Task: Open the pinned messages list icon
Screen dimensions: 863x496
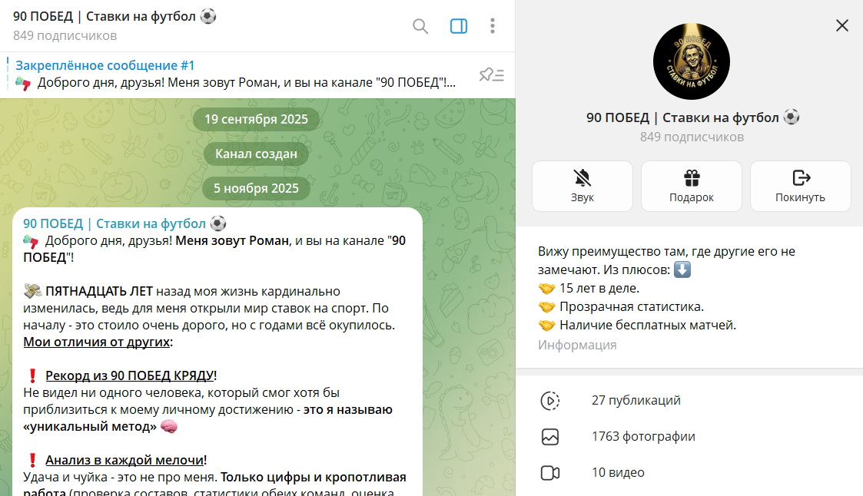Action: (492, 74)
